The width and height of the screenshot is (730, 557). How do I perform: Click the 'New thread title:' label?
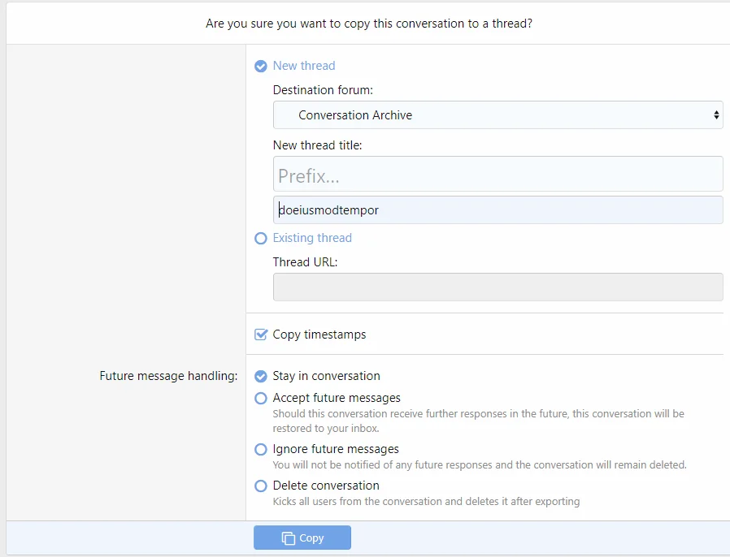point(317,145)
